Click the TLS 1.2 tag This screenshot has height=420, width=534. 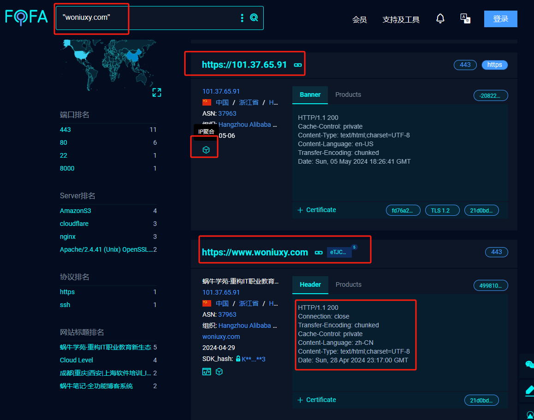[x=442, y=210]
